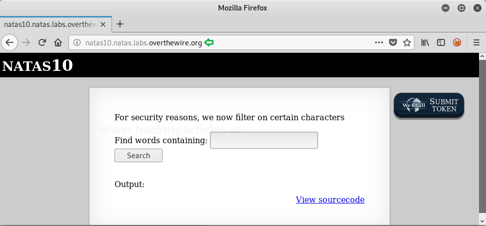Click the page's vertical scrollbar

pyautogui.click(x=482, y=140)
